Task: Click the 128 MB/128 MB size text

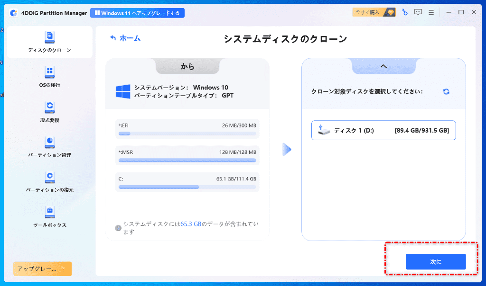Action: [237, 152]
